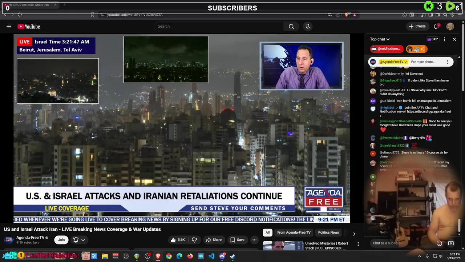Select the Politics News chip

pyautogui.click(x=328, y=233)
